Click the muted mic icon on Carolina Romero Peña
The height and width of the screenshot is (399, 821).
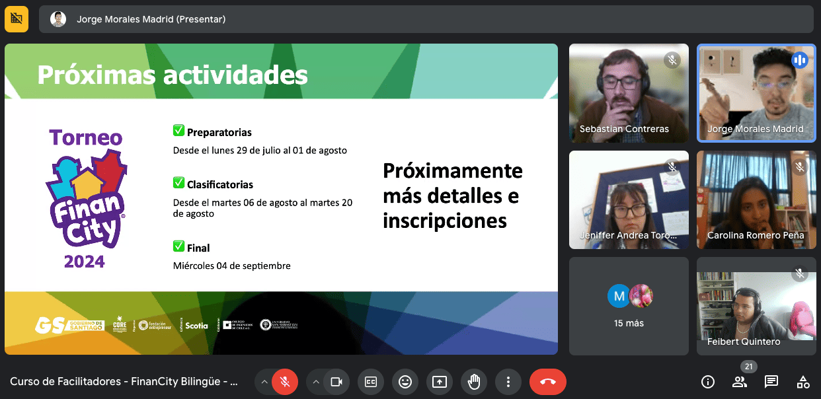[800, 167]
